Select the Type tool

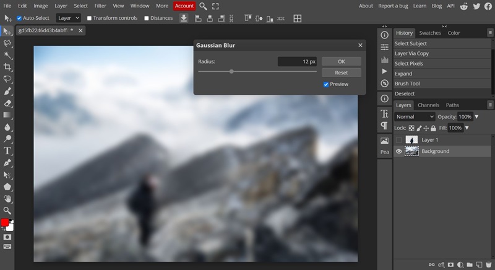pyautogui.click(x=7, y=151)
